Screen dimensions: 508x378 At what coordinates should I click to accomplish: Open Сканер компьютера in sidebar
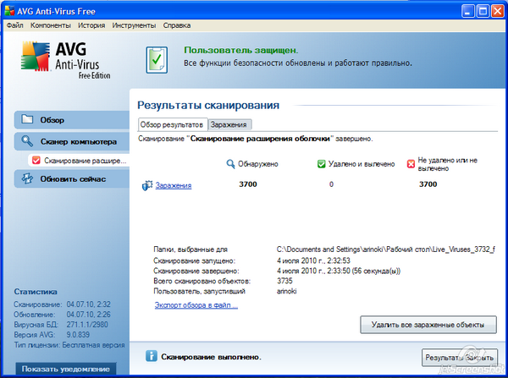(72, 141)
